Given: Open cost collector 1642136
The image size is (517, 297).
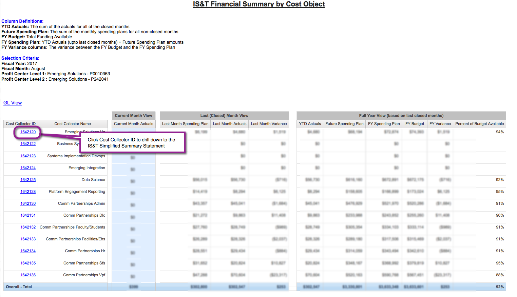Looking at the screenshot, I should coord(28,275).
